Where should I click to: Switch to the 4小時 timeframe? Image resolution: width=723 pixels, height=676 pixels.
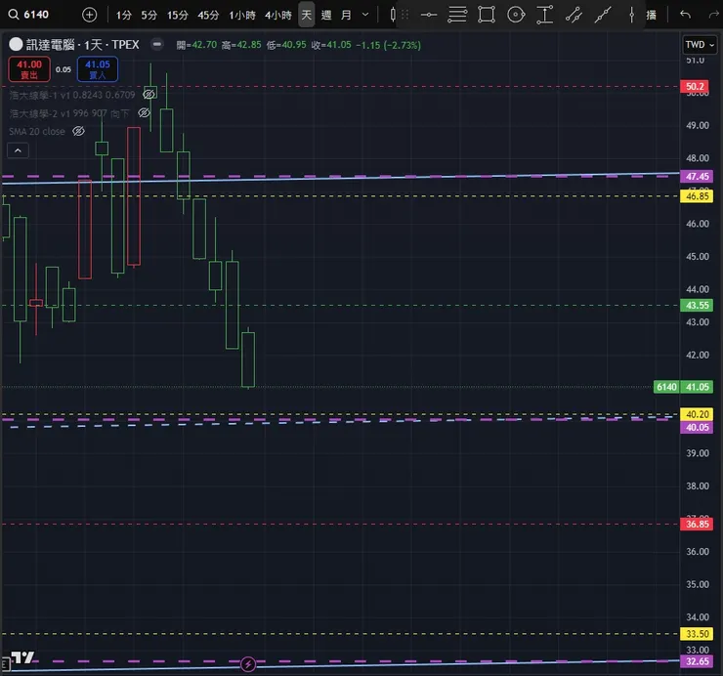278,15
